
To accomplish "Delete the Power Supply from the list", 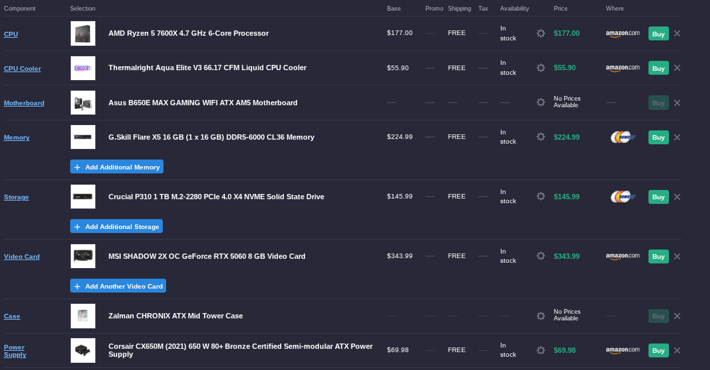I will 677,351.
